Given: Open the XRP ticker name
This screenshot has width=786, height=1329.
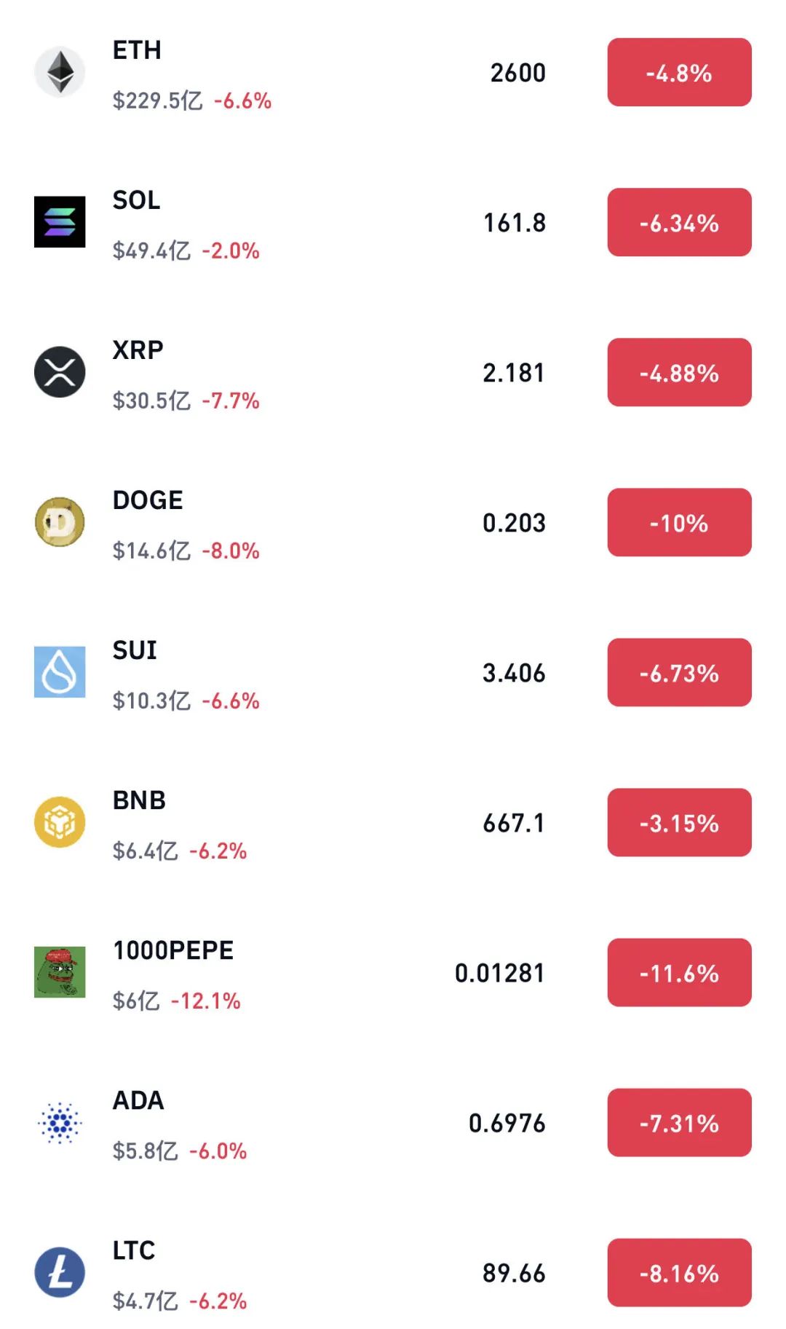Looking at the screenshot, I should click(138, 350).
